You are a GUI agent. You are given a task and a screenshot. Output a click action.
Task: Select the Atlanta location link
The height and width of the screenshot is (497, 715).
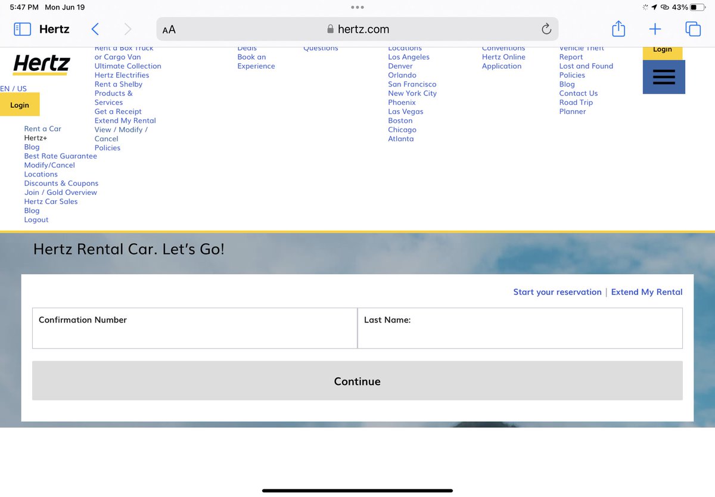click(x=401, y=139)
